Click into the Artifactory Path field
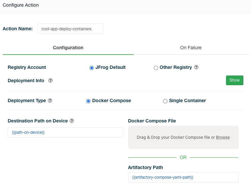This screenshot has height=187, width=251. point(183,177)
